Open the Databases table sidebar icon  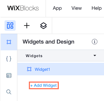click(9, 75)
